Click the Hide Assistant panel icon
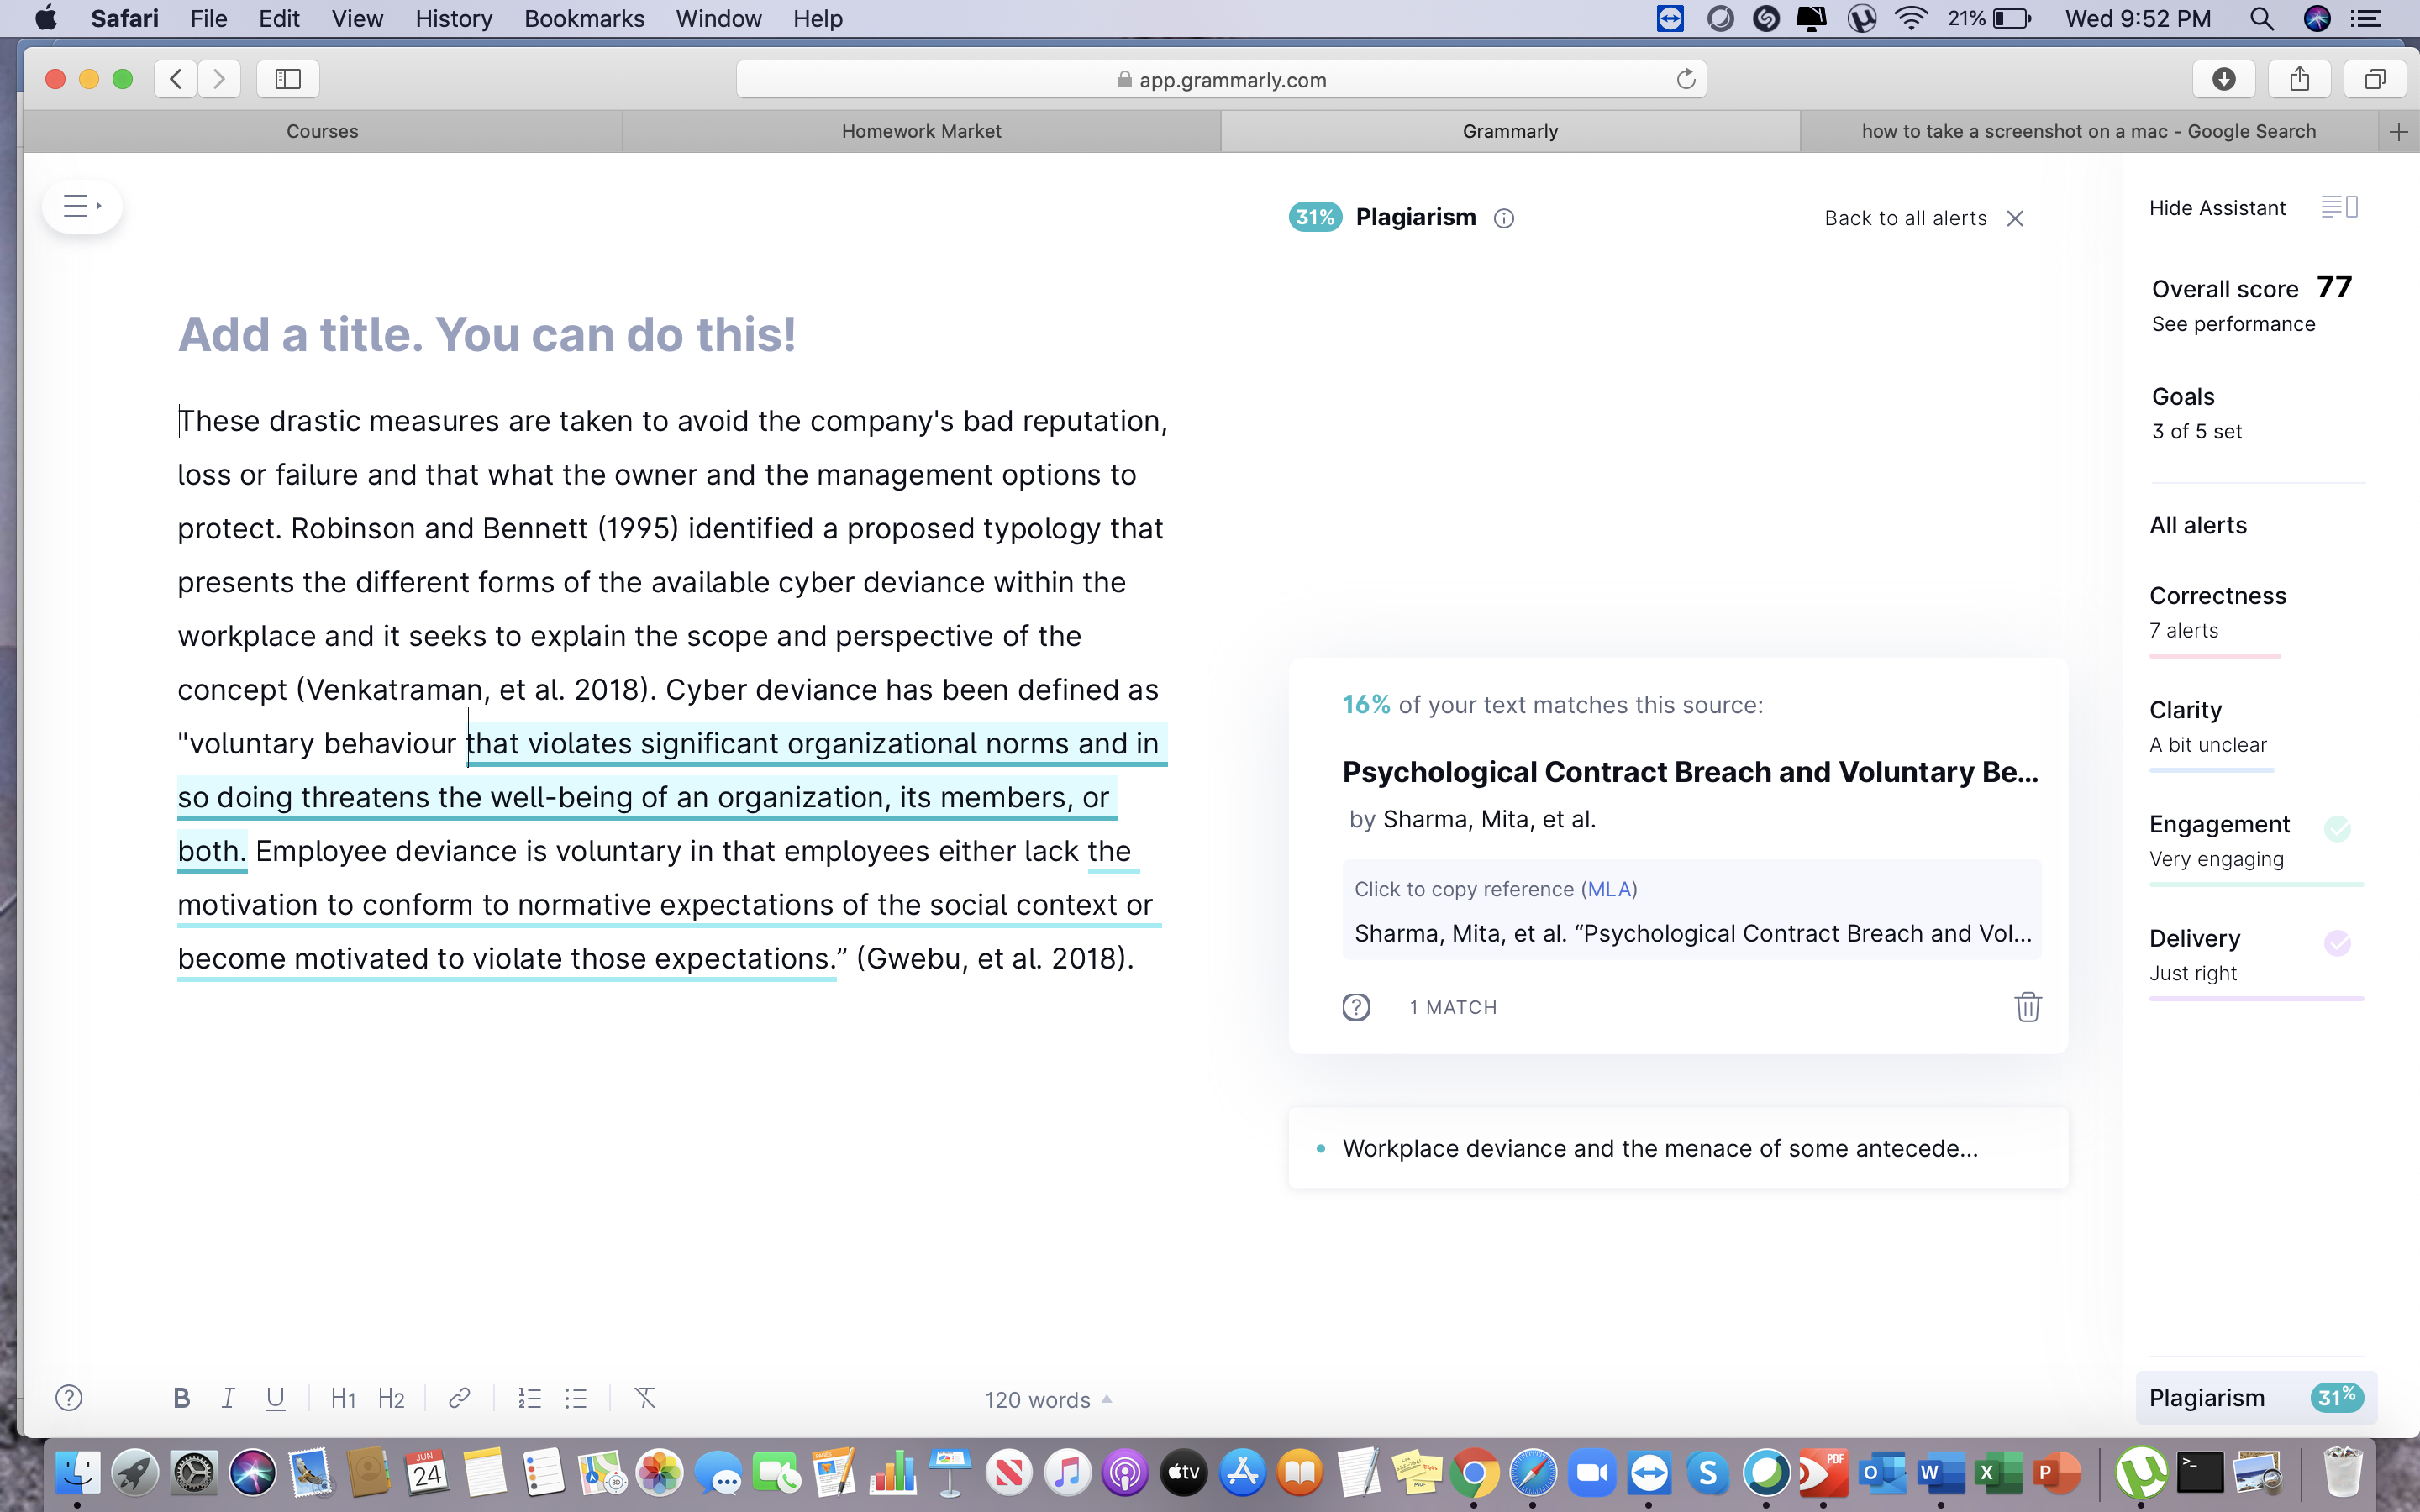 (2339, 207)
